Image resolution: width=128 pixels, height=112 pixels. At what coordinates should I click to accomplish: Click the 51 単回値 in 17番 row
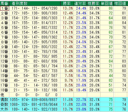(107, 85)
